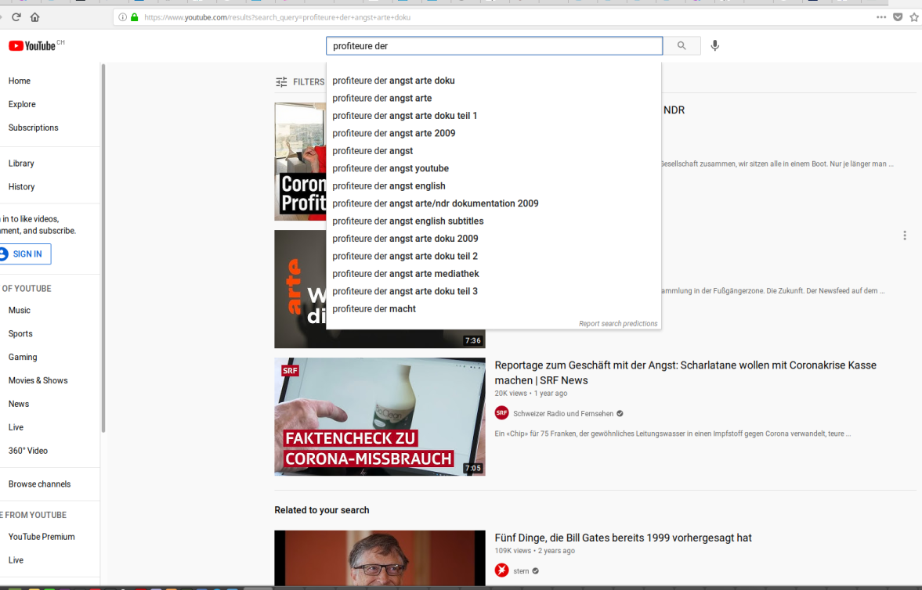Open three-dot menu for second video result
This screenshot has height=590, width=922.
tap(904, 236)
